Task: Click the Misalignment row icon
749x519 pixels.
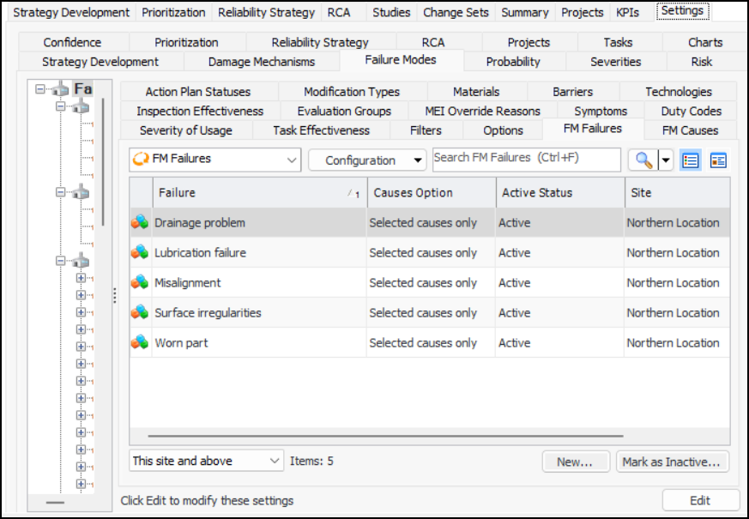Action: [x=140, y=283]
